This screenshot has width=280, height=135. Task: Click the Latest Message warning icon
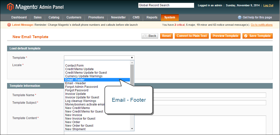tap(9, 25)
